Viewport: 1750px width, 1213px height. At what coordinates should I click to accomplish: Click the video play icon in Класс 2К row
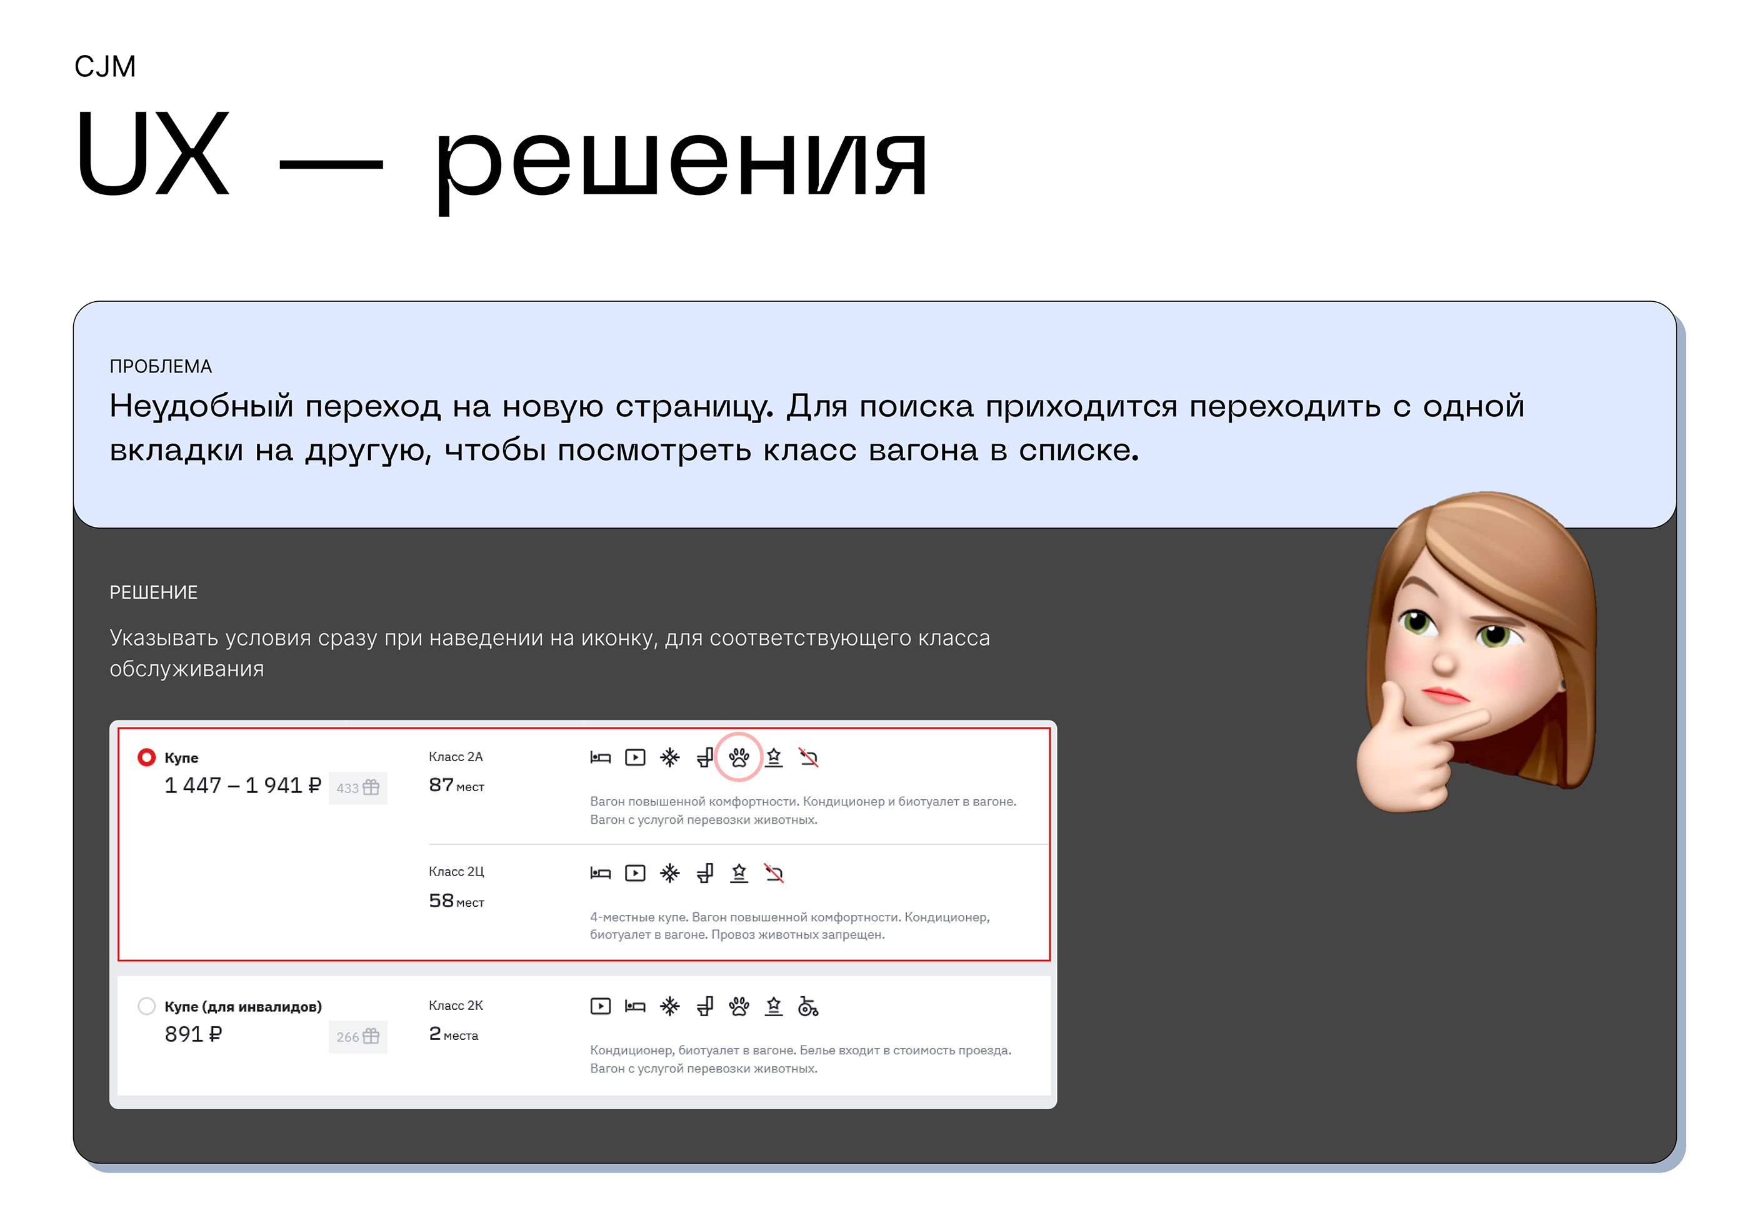tap(600, 1006)
